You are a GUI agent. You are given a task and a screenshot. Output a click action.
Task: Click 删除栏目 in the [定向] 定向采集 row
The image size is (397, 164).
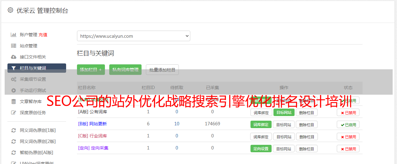pos(306,149)
